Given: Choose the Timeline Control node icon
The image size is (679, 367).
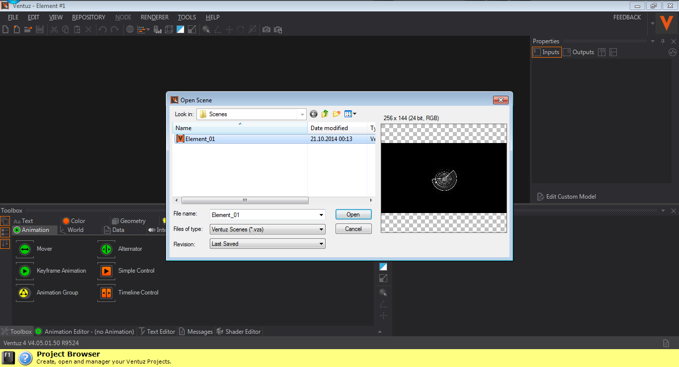Looking at the screenshot, I should point(106,293).
